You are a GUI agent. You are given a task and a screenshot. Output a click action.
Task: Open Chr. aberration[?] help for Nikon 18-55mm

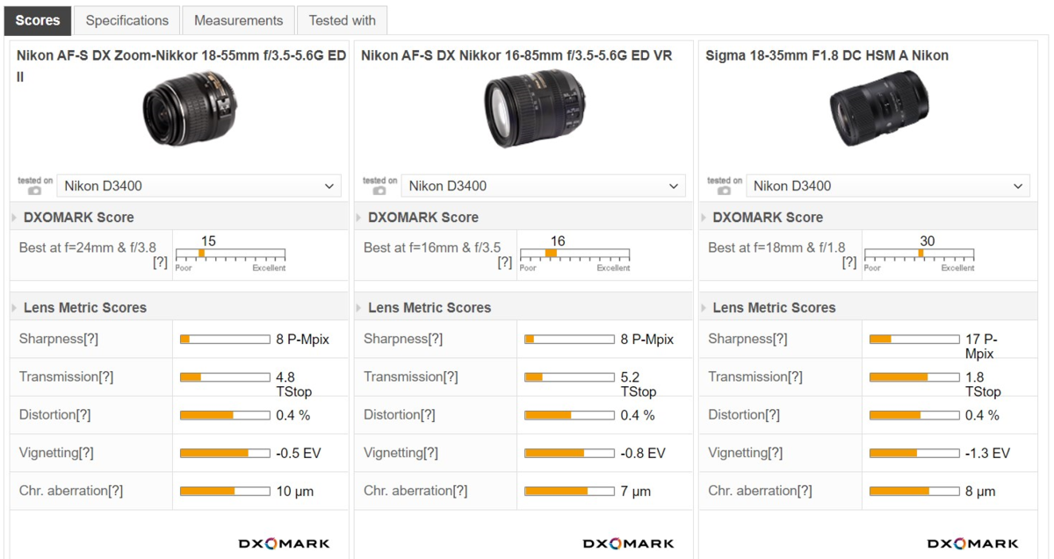point(115,491)
